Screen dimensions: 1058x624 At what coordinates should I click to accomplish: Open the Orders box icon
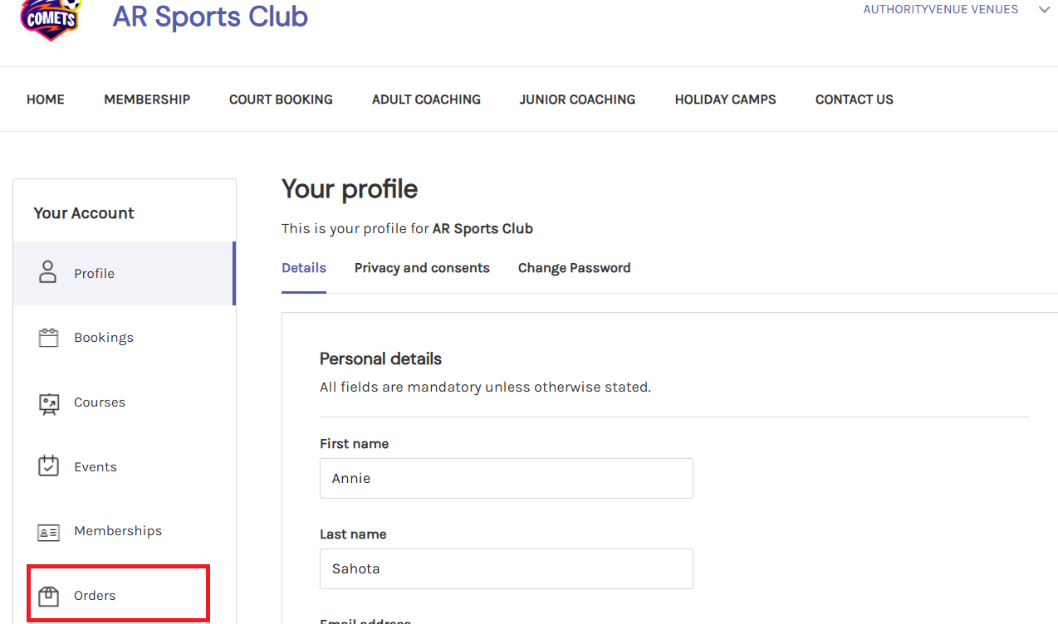49,596
